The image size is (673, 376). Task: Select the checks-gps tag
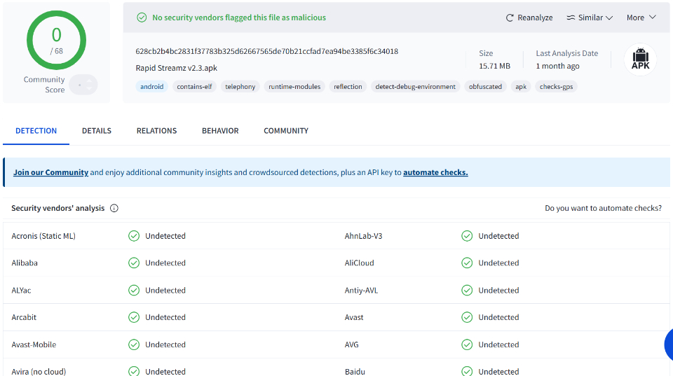(x=556, y=87)
